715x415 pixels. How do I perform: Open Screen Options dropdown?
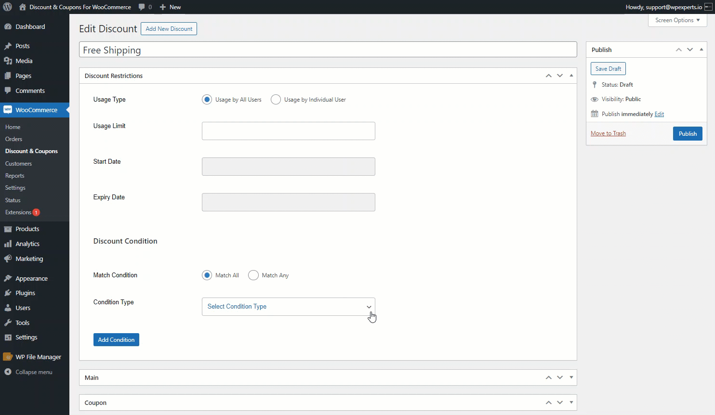[x=677, y=20]
